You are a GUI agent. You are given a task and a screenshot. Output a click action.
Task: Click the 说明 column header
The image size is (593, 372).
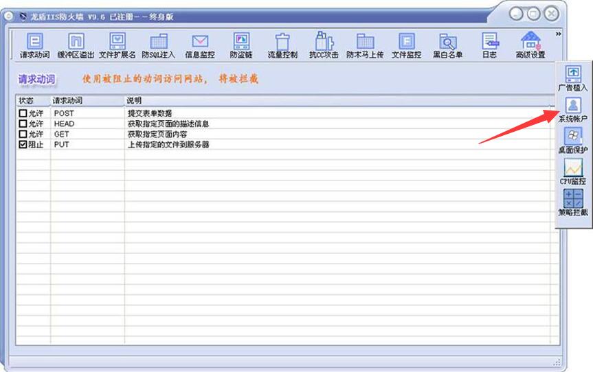click(x=337, y=100)
